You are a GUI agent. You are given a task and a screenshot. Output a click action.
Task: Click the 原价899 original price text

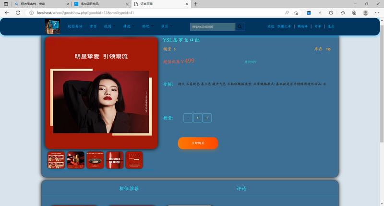(250, 62)
